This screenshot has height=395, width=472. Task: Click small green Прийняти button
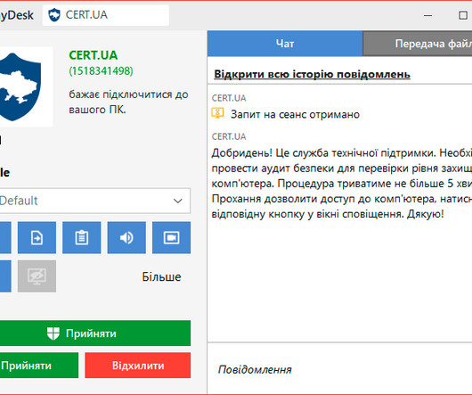pos(38,366)
